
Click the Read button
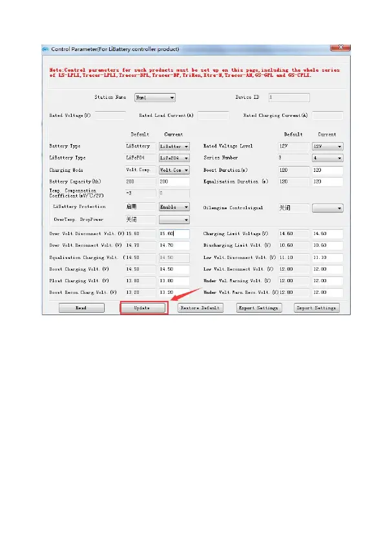tap(81, 308)
